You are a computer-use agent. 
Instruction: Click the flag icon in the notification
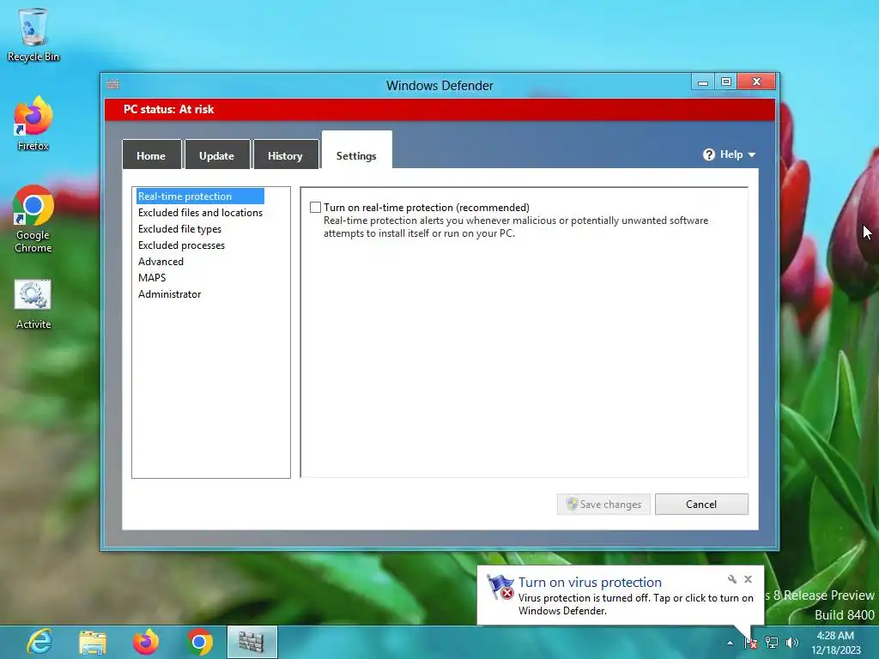pos(500,587)
